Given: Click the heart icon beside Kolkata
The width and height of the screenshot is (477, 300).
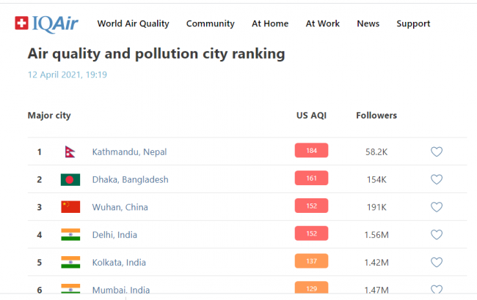Looking at the screenshot, I should [436, 262].
